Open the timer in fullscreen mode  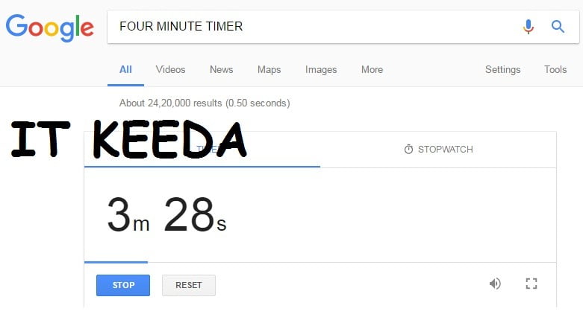tap(531, 284)
